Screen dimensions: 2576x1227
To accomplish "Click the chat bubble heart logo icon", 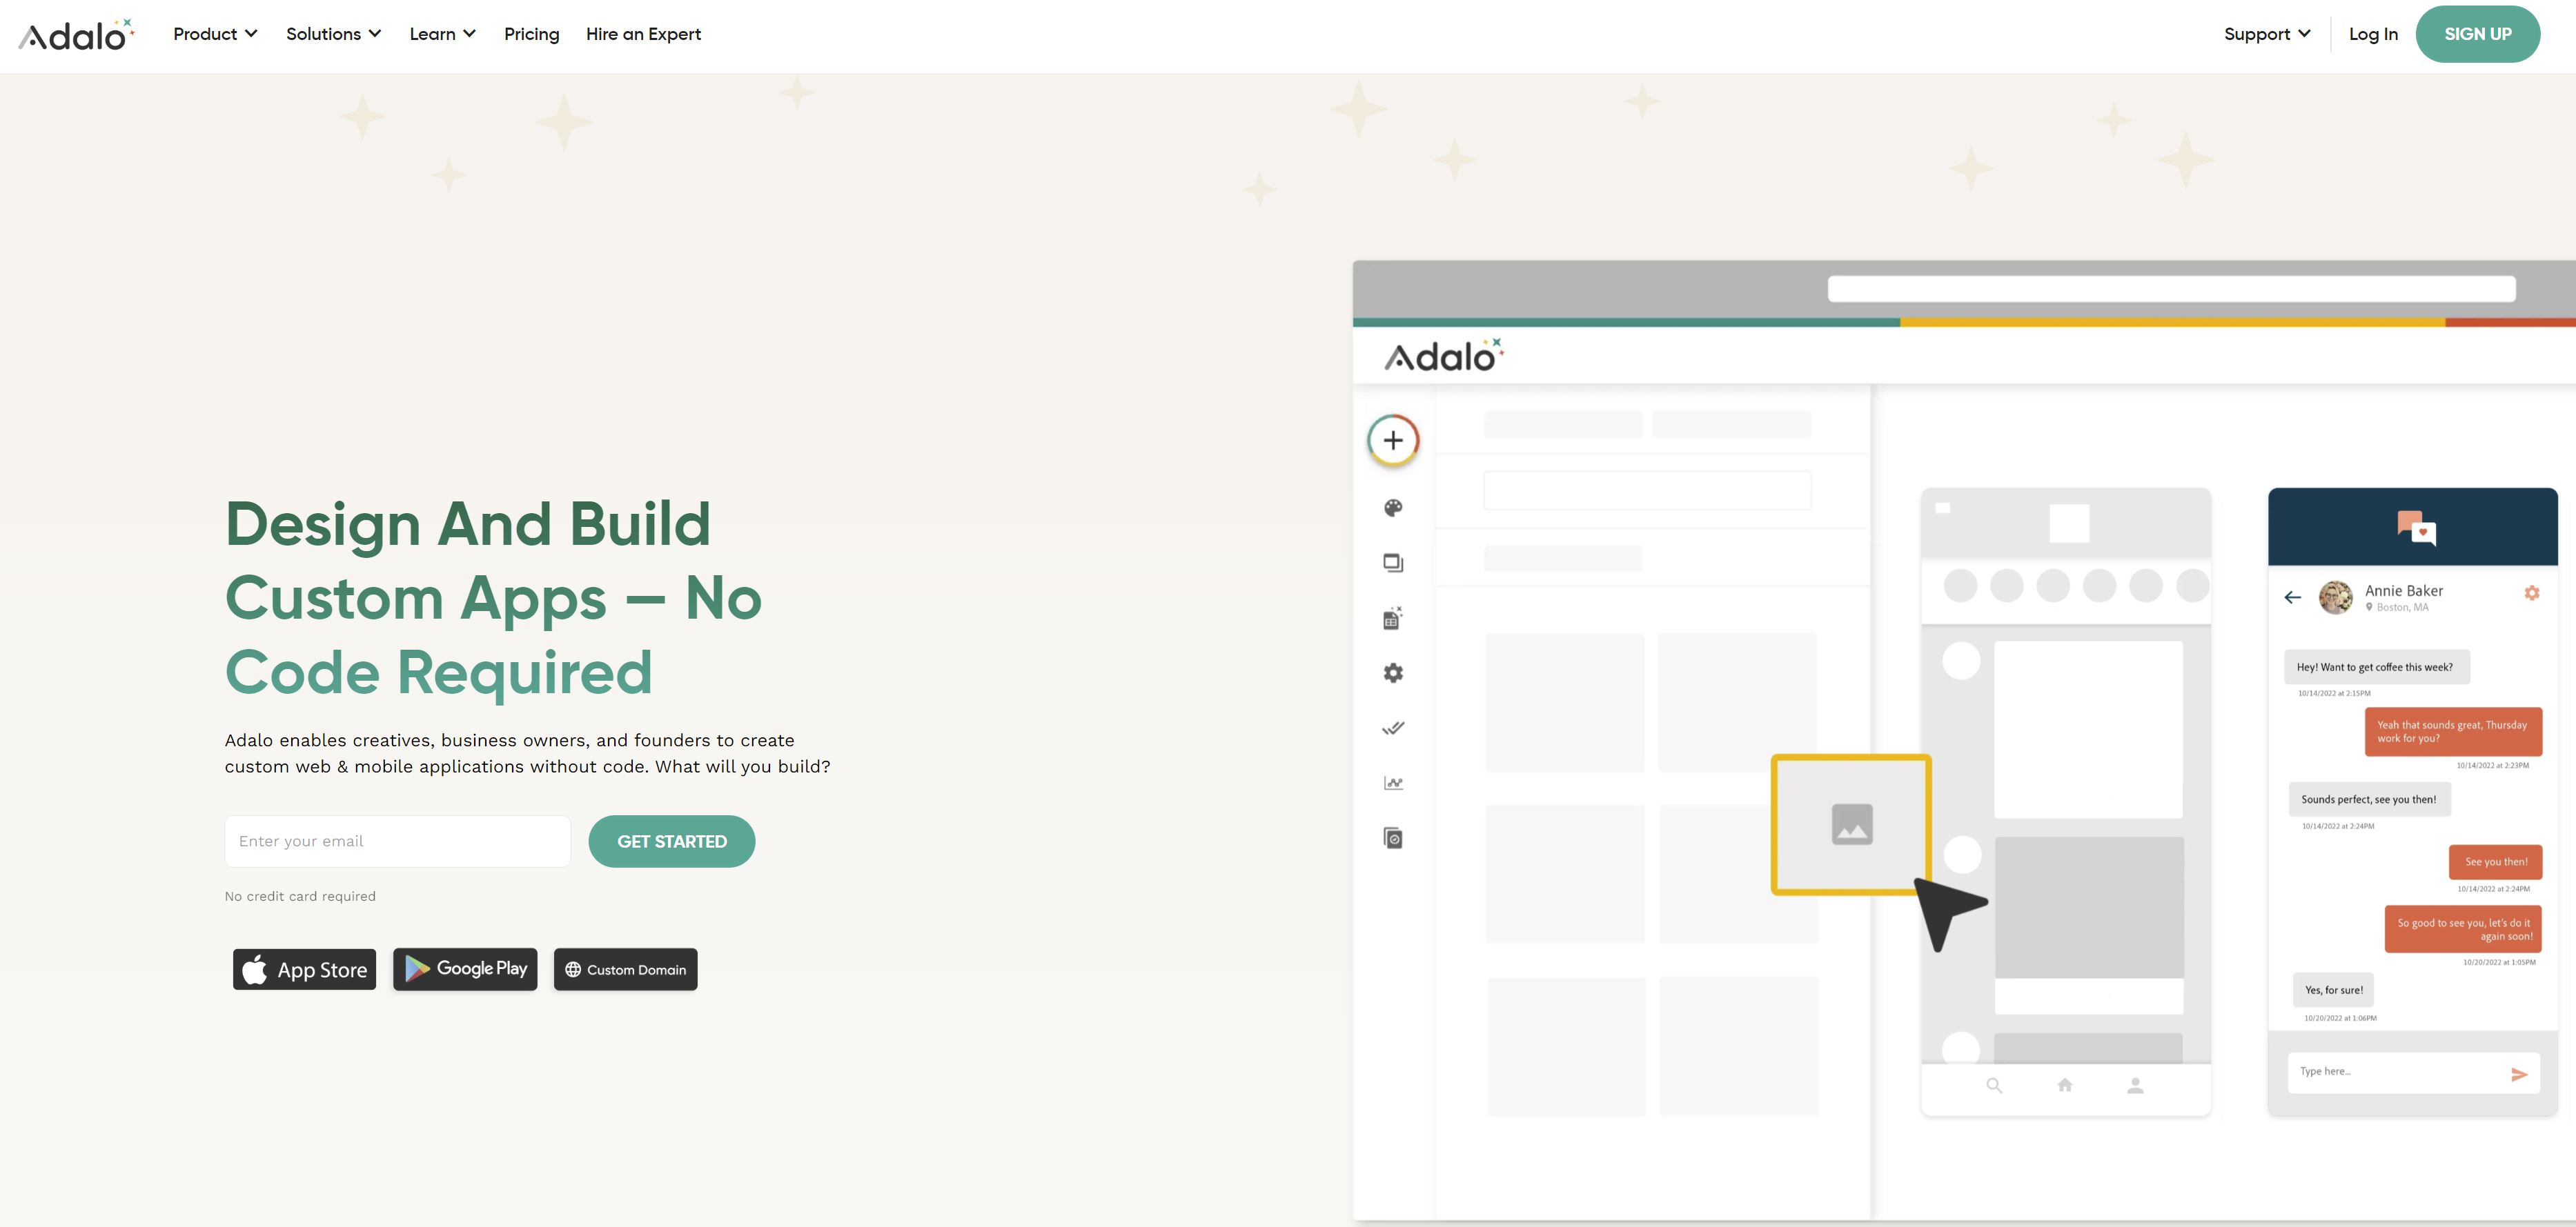I will coord(2416,528).
